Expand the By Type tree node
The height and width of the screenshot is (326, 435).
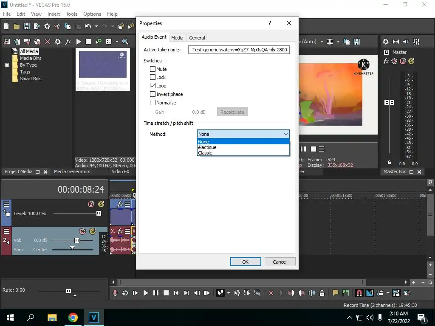7,65
